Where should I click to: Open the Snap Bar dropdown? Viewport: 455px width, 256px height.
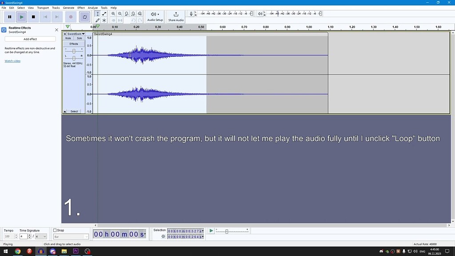(71, 236)
